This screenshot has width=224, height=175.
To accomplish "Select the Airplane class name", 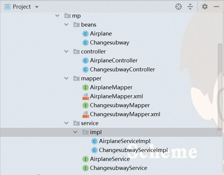I will click(101, 34).
